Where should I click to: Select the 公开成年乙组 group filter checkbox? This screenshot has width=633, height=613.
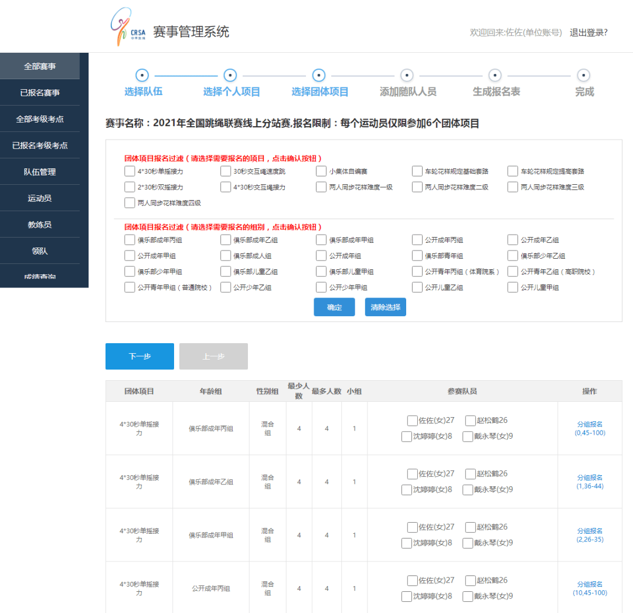pyautogui.click(x=513, y=240)
